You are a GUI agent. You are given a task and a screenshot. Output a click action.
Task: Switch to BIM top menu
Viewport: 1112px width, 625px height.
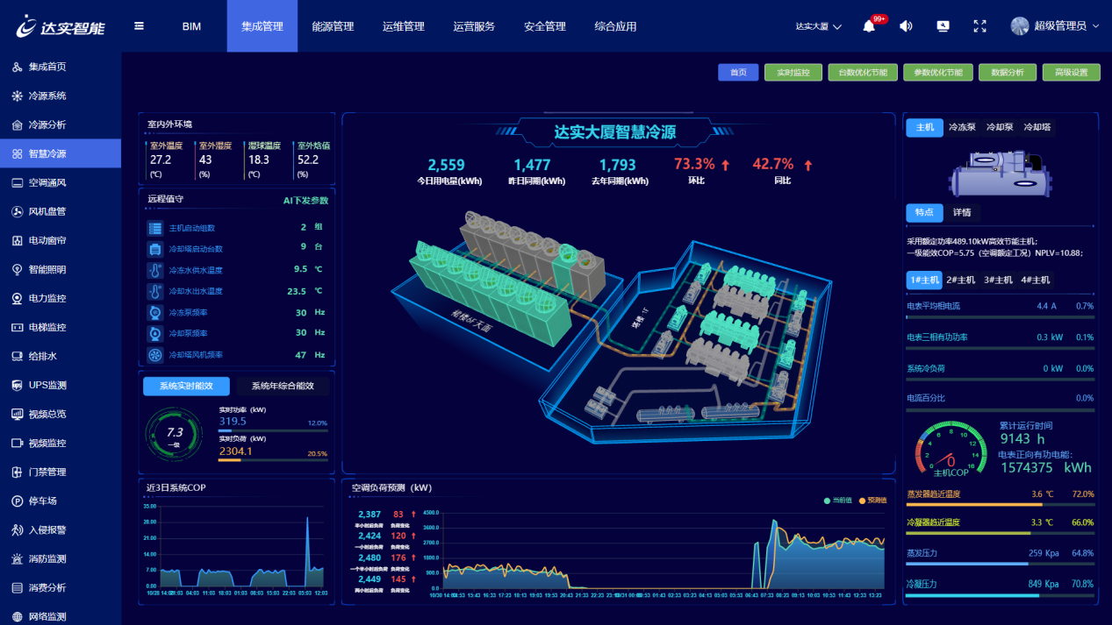(191, 26)
